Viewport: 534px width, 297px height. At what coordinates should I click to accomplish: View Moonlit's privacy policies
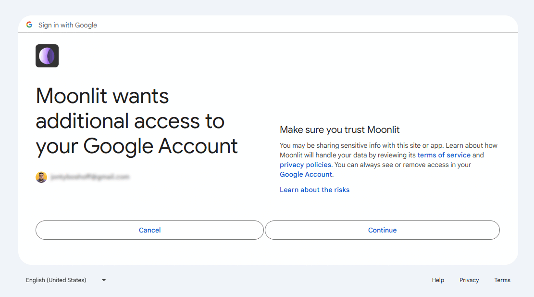click(305, 164)
